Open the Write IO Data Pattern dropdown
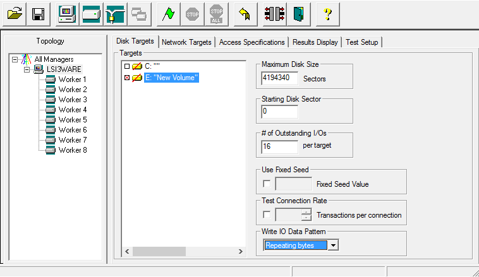Viewport: 479px width, 277px height. click(333, 245)
